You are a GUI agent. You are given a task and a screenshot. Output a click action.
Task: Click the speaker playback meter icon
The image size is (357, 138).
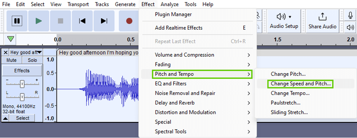(351, 27)
